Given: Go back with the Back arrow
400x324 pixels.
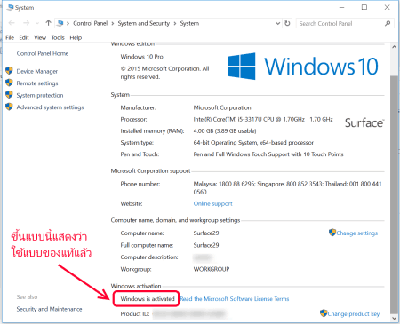Looking at the screenshot, I should click(12, 23).
